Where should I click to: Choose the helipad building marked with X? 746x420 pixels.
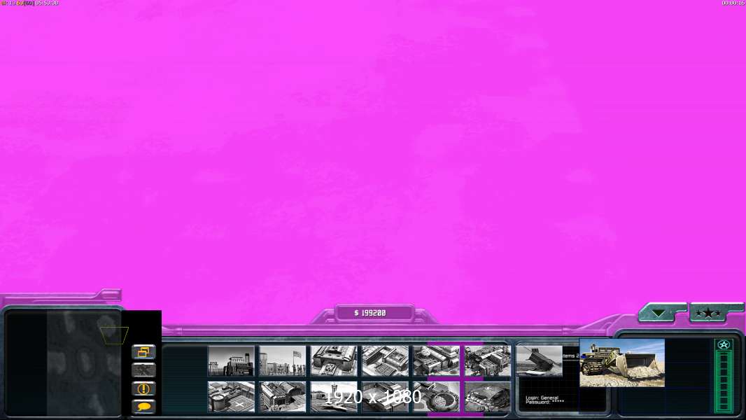coord(231,397)
